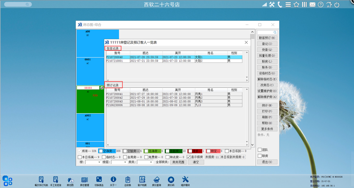
Task: Click the signal strength bars icon
Action: click(x=264, y=5)
